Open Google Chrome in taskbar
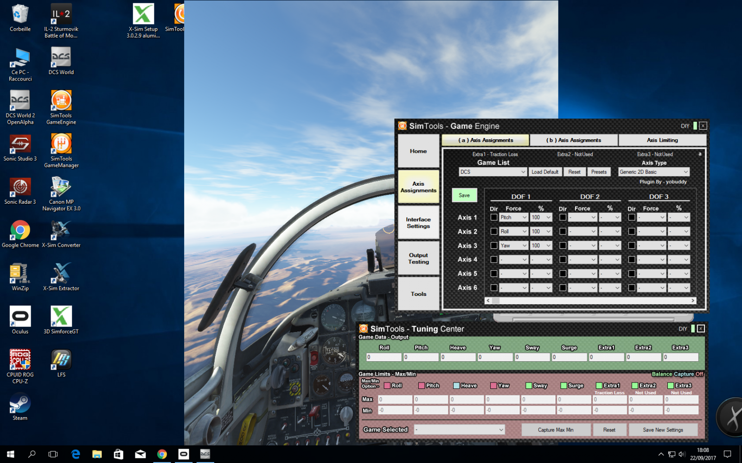Screen dimensions: 742x463 pyautogui.click(x=162, y=454)
